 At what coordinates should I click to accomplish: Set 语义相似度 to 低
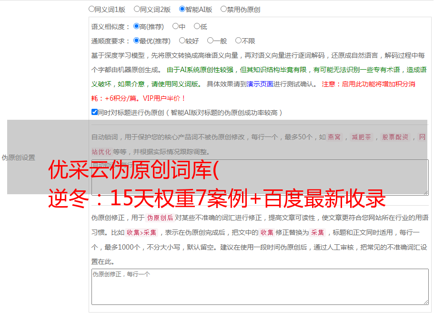(197, 27)
